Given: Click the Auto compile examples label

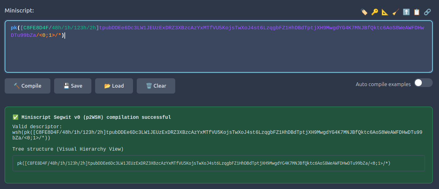Looking at the screenshot, I should pyautogui.click(x=383, y=84).
